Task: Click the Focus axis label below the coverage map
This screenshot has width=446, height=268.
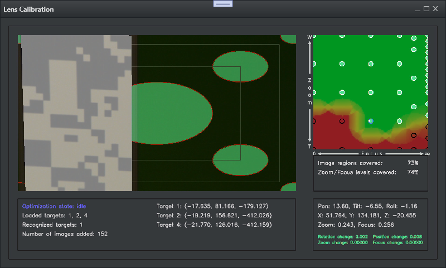Action: [x=370, y=153]
